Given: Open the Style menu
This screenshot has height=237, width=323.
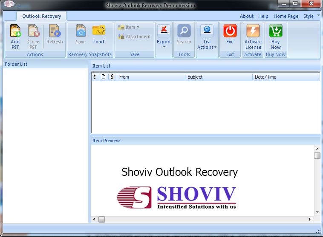Looking at the screenshot, I should pyautogui.click(x=309, y=16).
